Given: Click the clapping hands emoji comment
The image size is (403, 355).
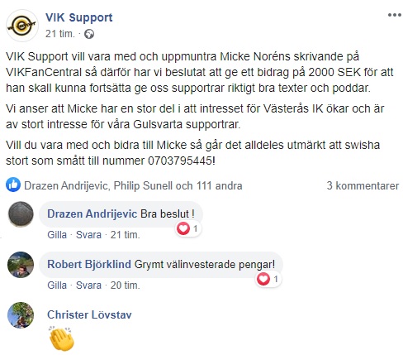Looking at the screenshot, I should click(61, 338).
